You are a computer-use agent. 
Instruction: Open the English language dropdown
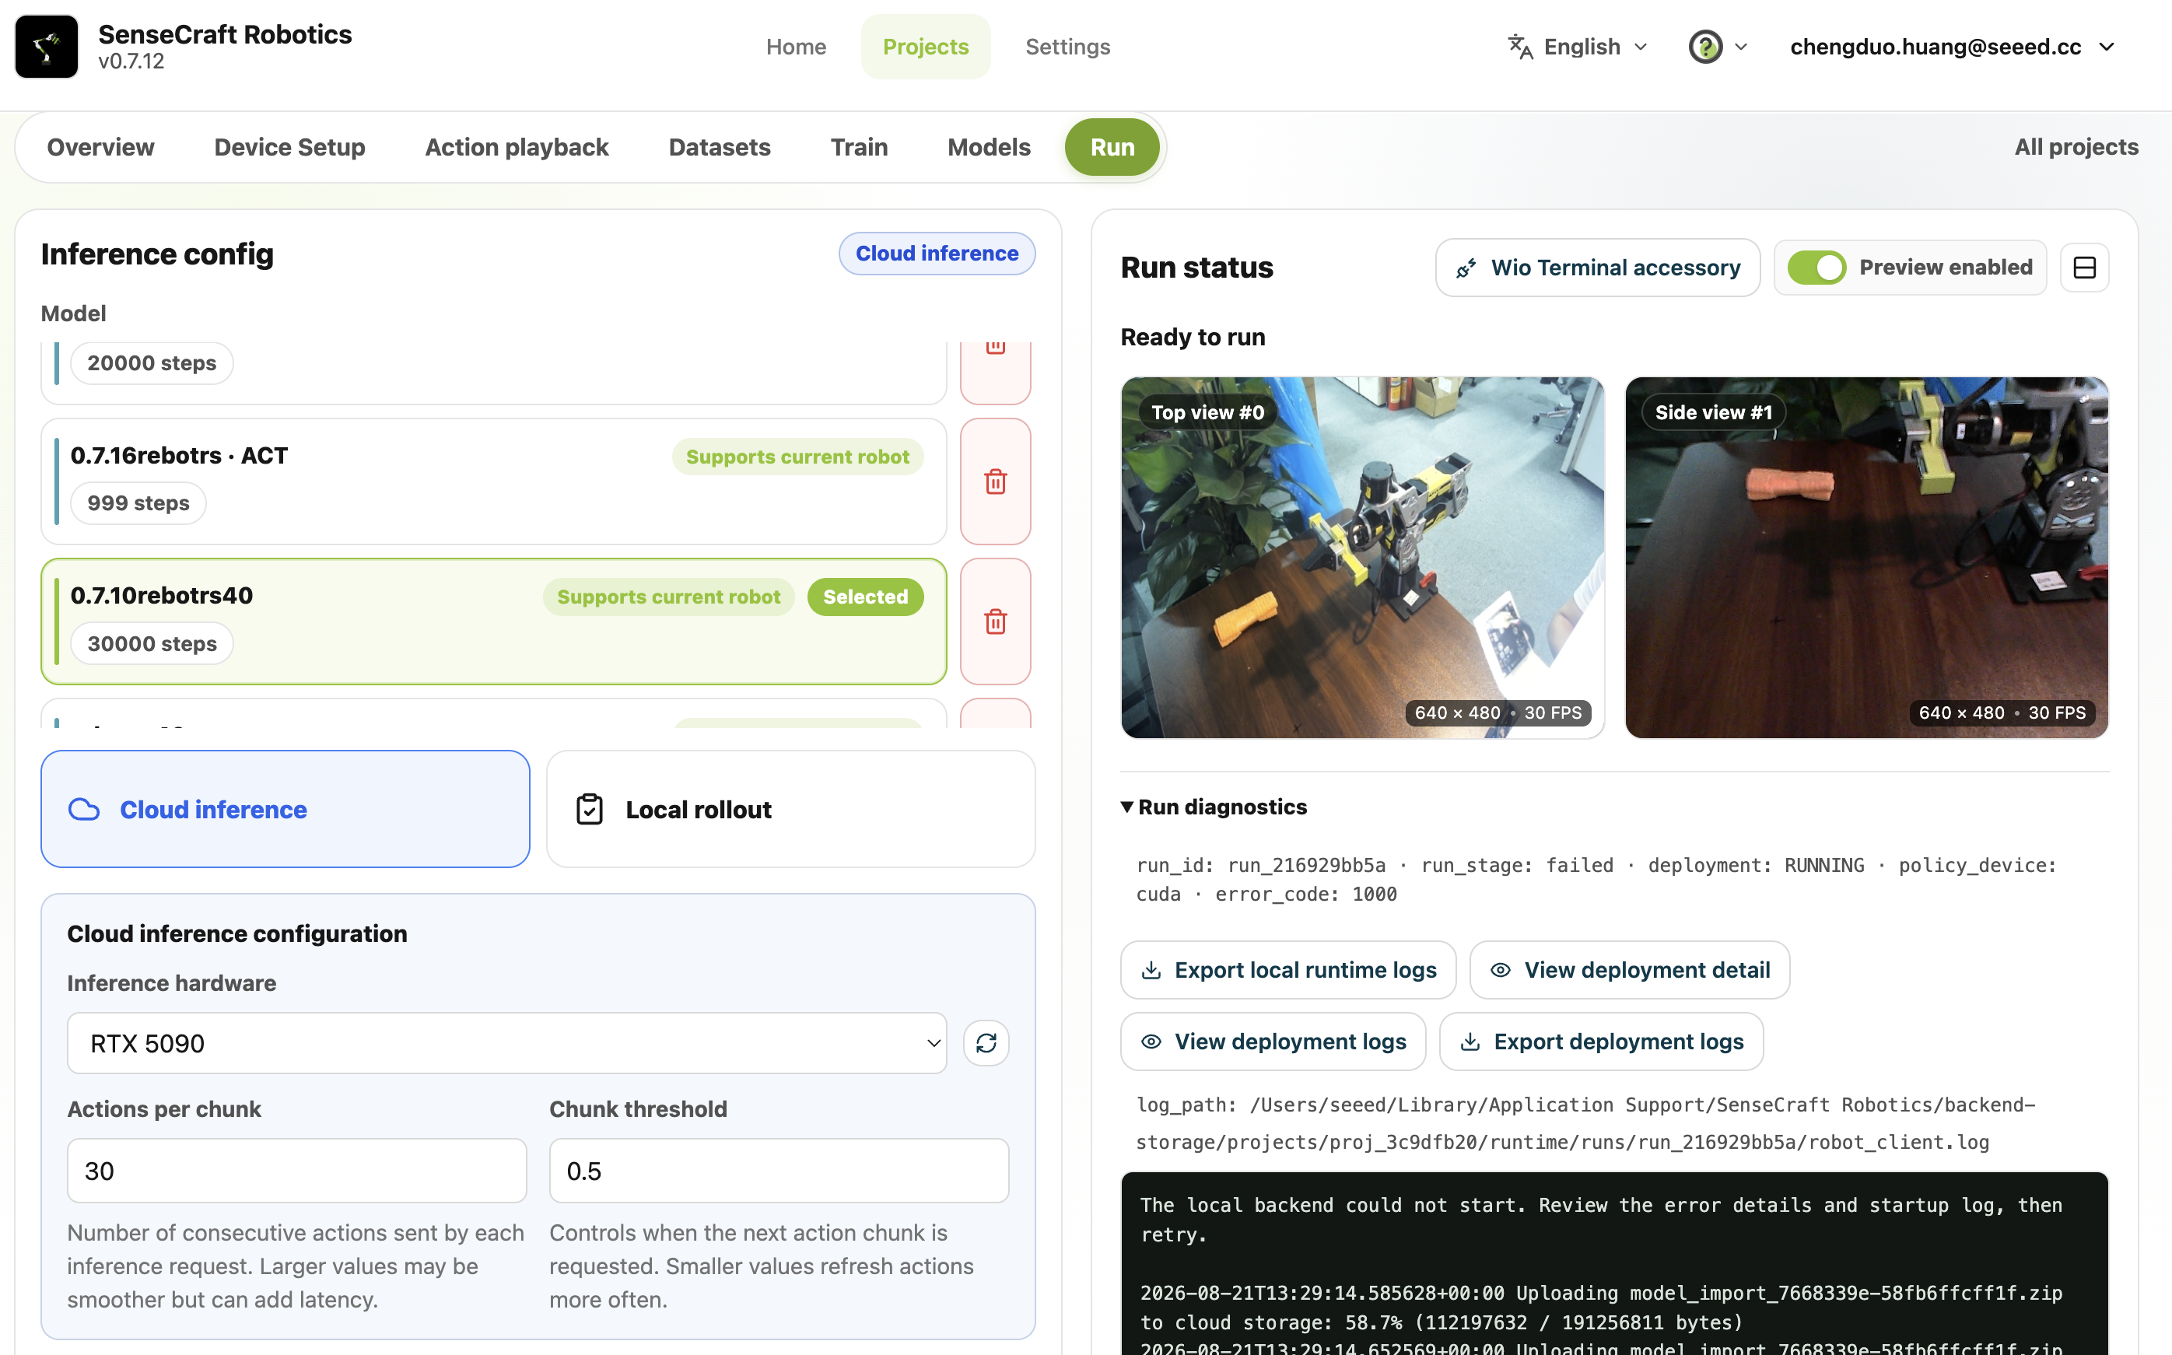[x=1578, y=47]
